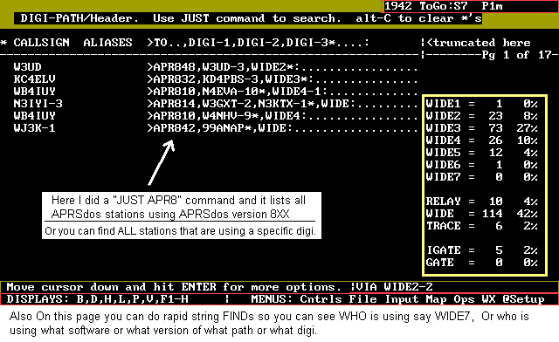Screen dimensions: 559x342
Task: Open the File menu
Action: (x=362, y=299)
